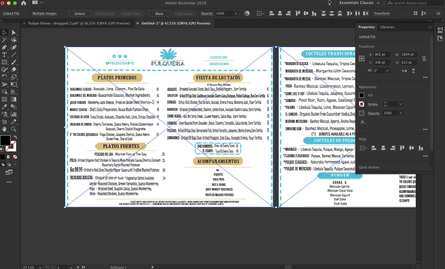Open the Stroke weight dropdown
Image resolution: width=445 pixels, height=269 pixels.
click(401, 104)
